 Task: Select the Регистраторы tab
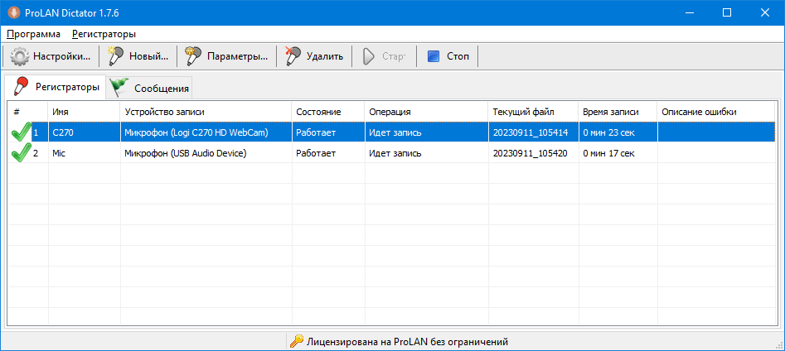56,87
